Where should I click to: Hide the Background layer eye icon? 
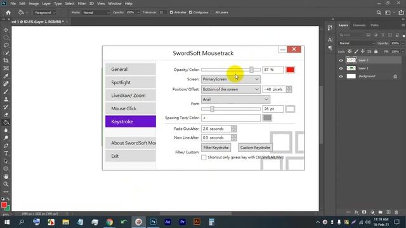[x=341, y=76]
